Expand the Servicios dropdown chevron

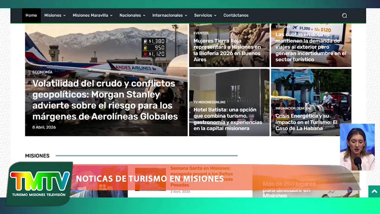tap(215, 15)
